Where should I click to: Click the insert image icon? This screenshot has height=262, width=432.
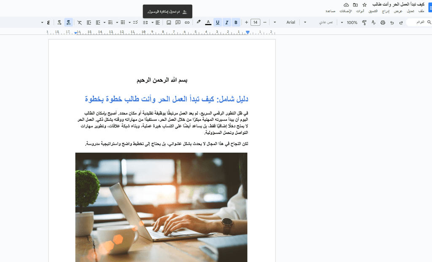click(x=169, y=23)
